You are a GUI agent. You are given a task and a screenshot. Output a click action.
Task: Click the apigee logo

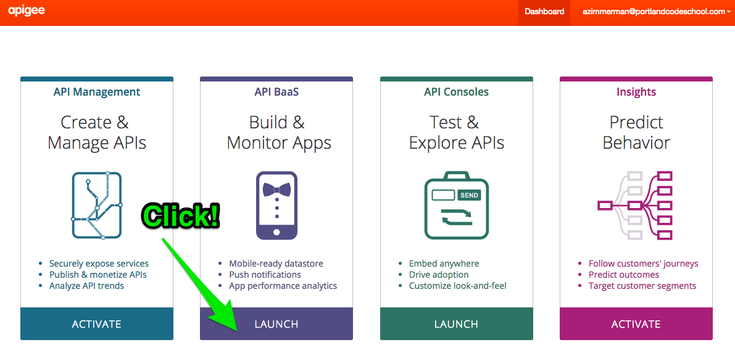[27, 11]
